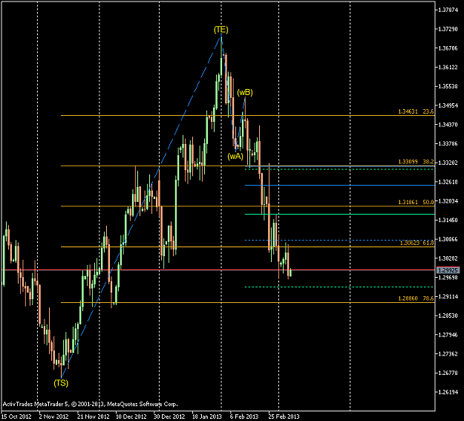Click the 1.34954 price scale value
Viewport: 464px width, 421px height.
(448, 105)
